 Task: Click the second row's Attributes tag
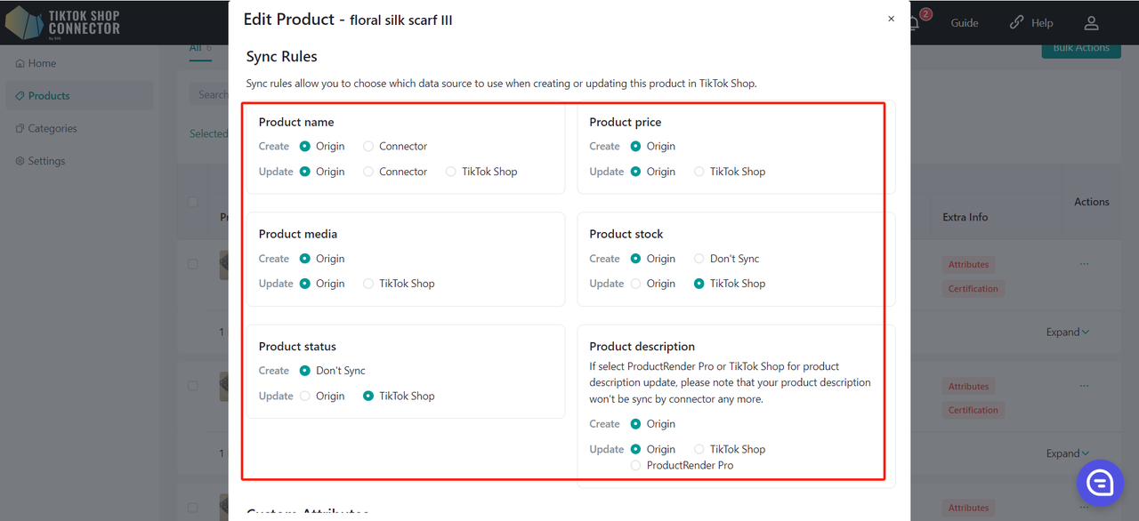click(x=968, y=387)
